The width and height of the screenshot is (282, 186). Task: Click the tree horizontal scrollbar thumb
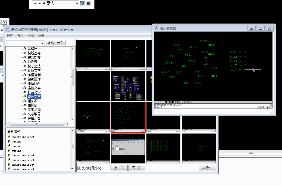tap(37, 124)
